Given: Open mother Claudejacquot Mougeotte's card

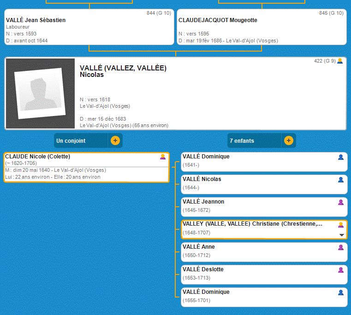Looking at the screenshot, I should (218, 20).
